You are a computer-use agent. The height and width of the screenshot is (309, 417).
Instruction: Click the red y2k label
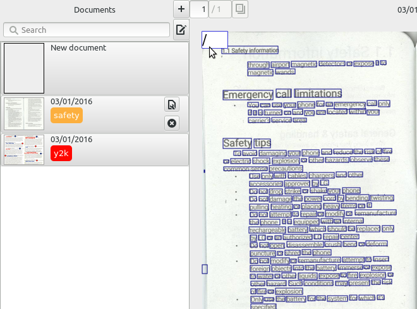click(61, 152)
